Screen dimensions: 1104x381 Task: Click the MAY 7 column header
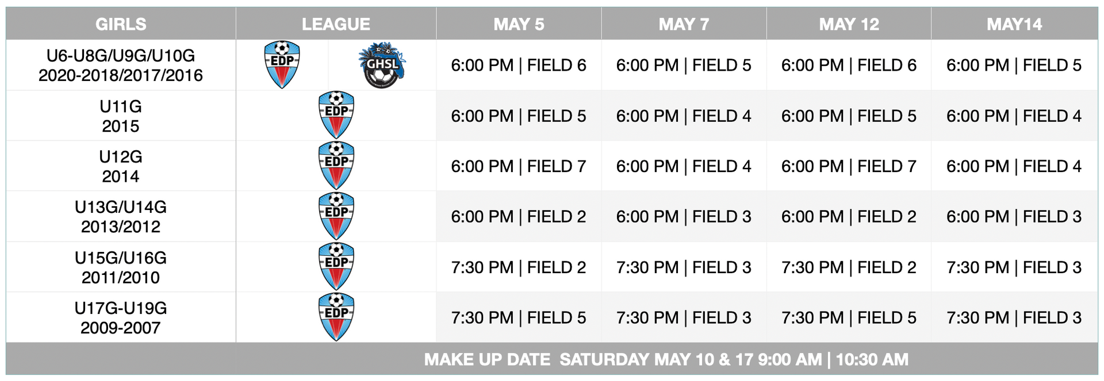coord(684,24)
